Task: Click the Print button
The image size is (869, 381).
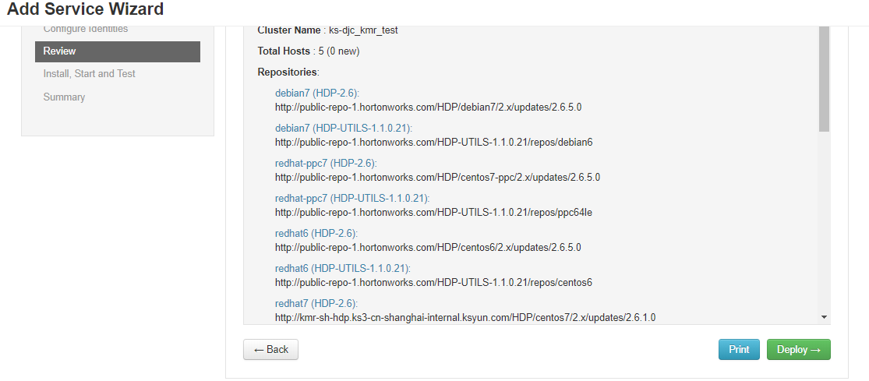Action: pos(739,349)
